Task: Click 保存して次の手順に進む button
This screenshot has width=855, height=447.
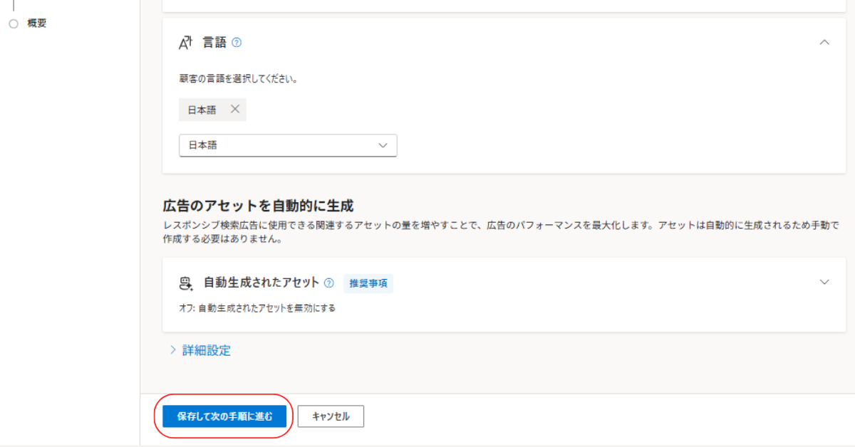Action: 224,416
